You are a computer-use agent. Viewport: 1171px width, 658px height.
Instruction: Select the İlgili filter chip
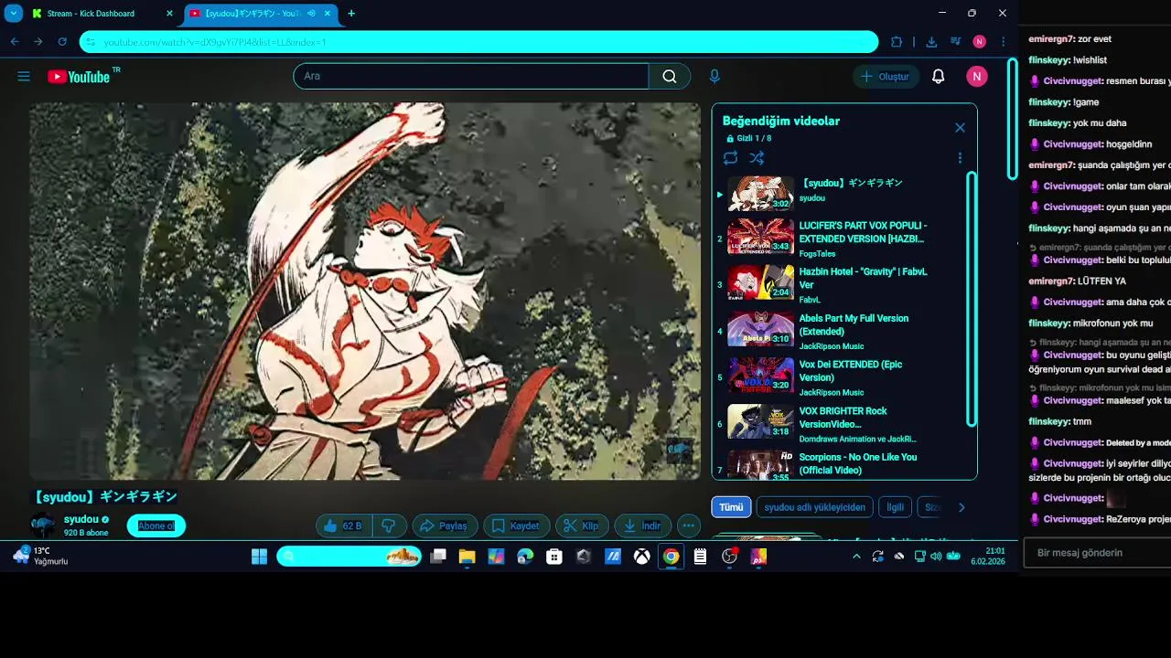[895, 507]
